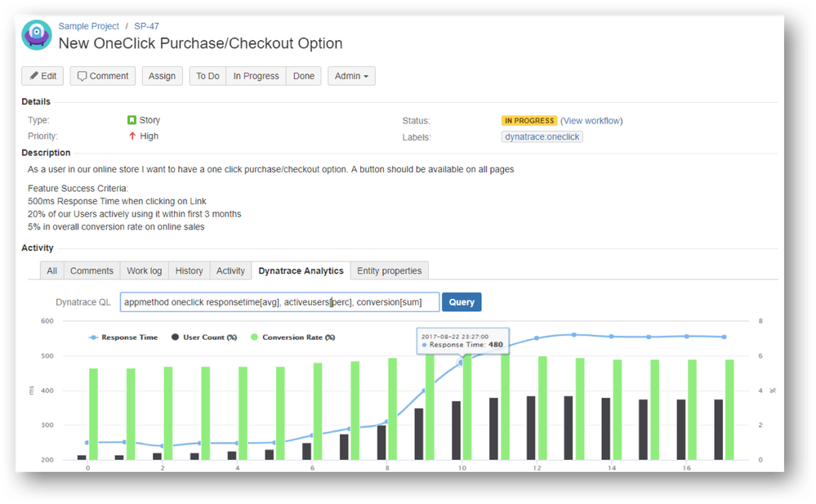The width and height of the screenshot is (816, 504).
Task: Select the Dynatrace Analytics tab
Action: pyautogui.click(x=301, y=270)
